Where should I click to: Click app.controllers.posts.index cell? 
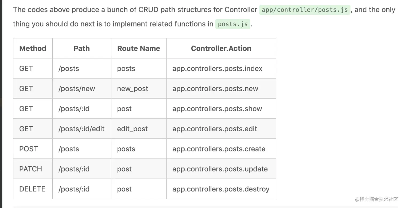pos(217,69)
